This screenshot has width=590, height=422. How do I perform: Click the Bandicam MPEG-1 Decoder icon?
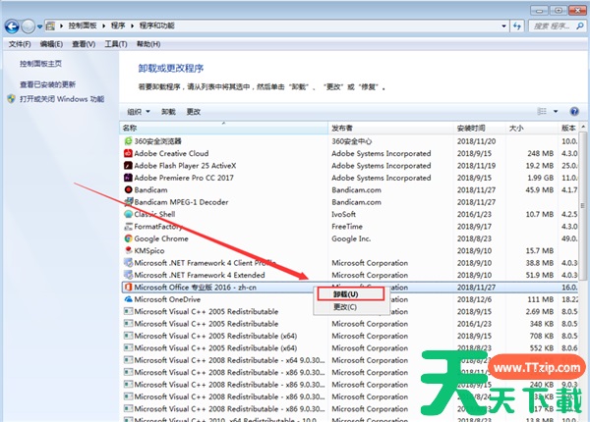pos(128,202)
